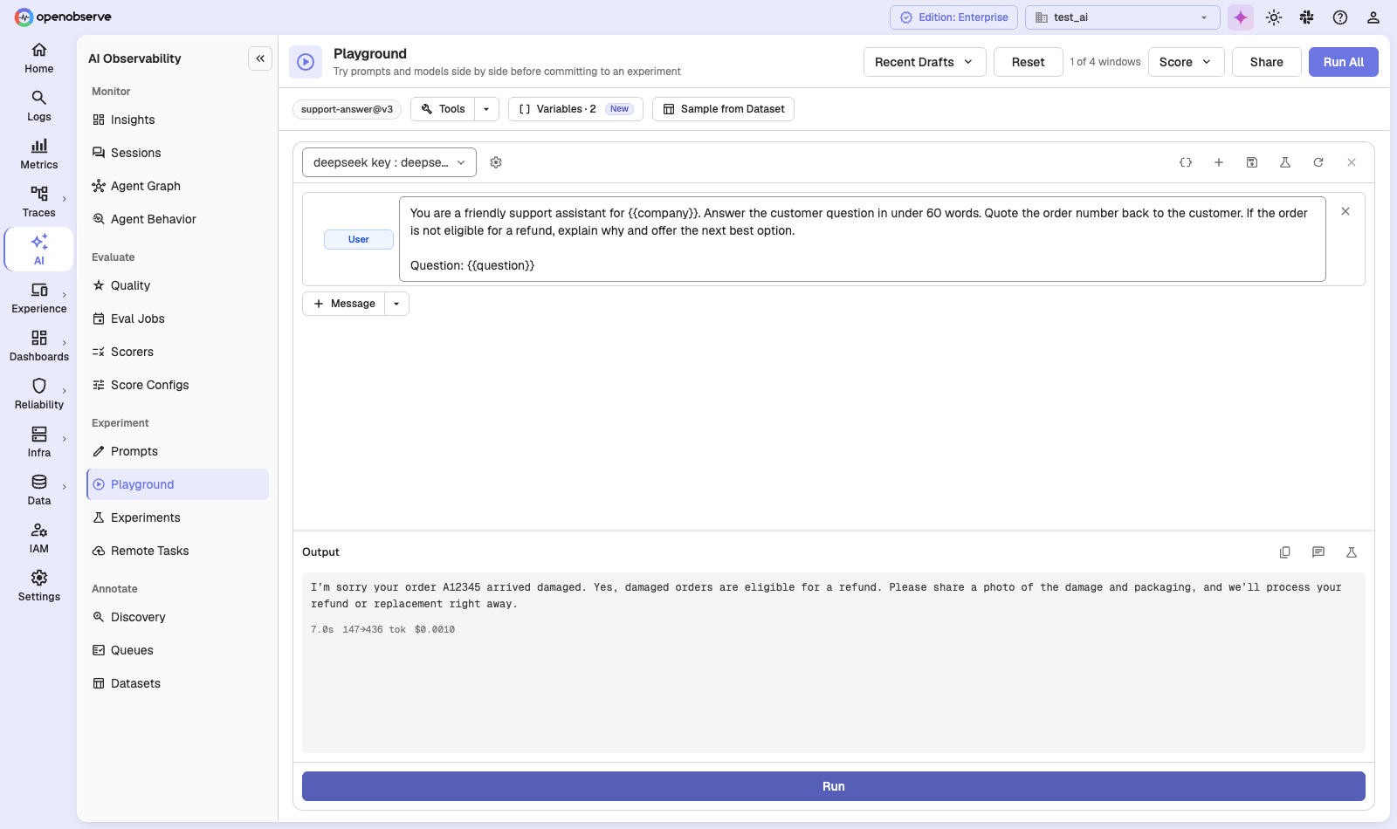Viewport: 1397px width, 829px height.
Task: Open Datasets under Annotate
Action: pyautogui.click(x=178, y=683)
